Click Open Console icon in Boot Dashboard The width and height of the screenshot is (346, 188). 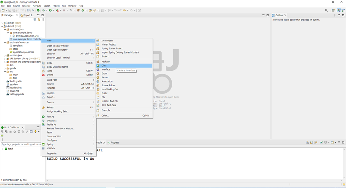pos(19,132)
